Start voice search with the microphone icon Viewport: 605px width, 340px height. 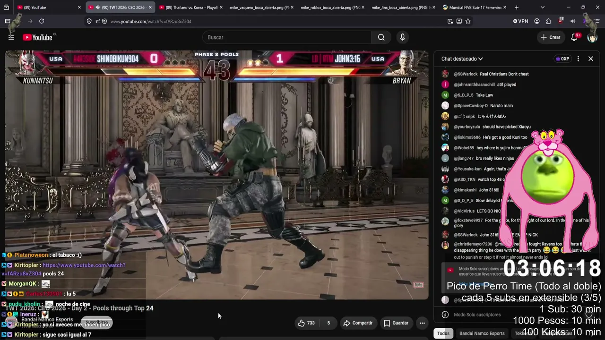(403, 37)
